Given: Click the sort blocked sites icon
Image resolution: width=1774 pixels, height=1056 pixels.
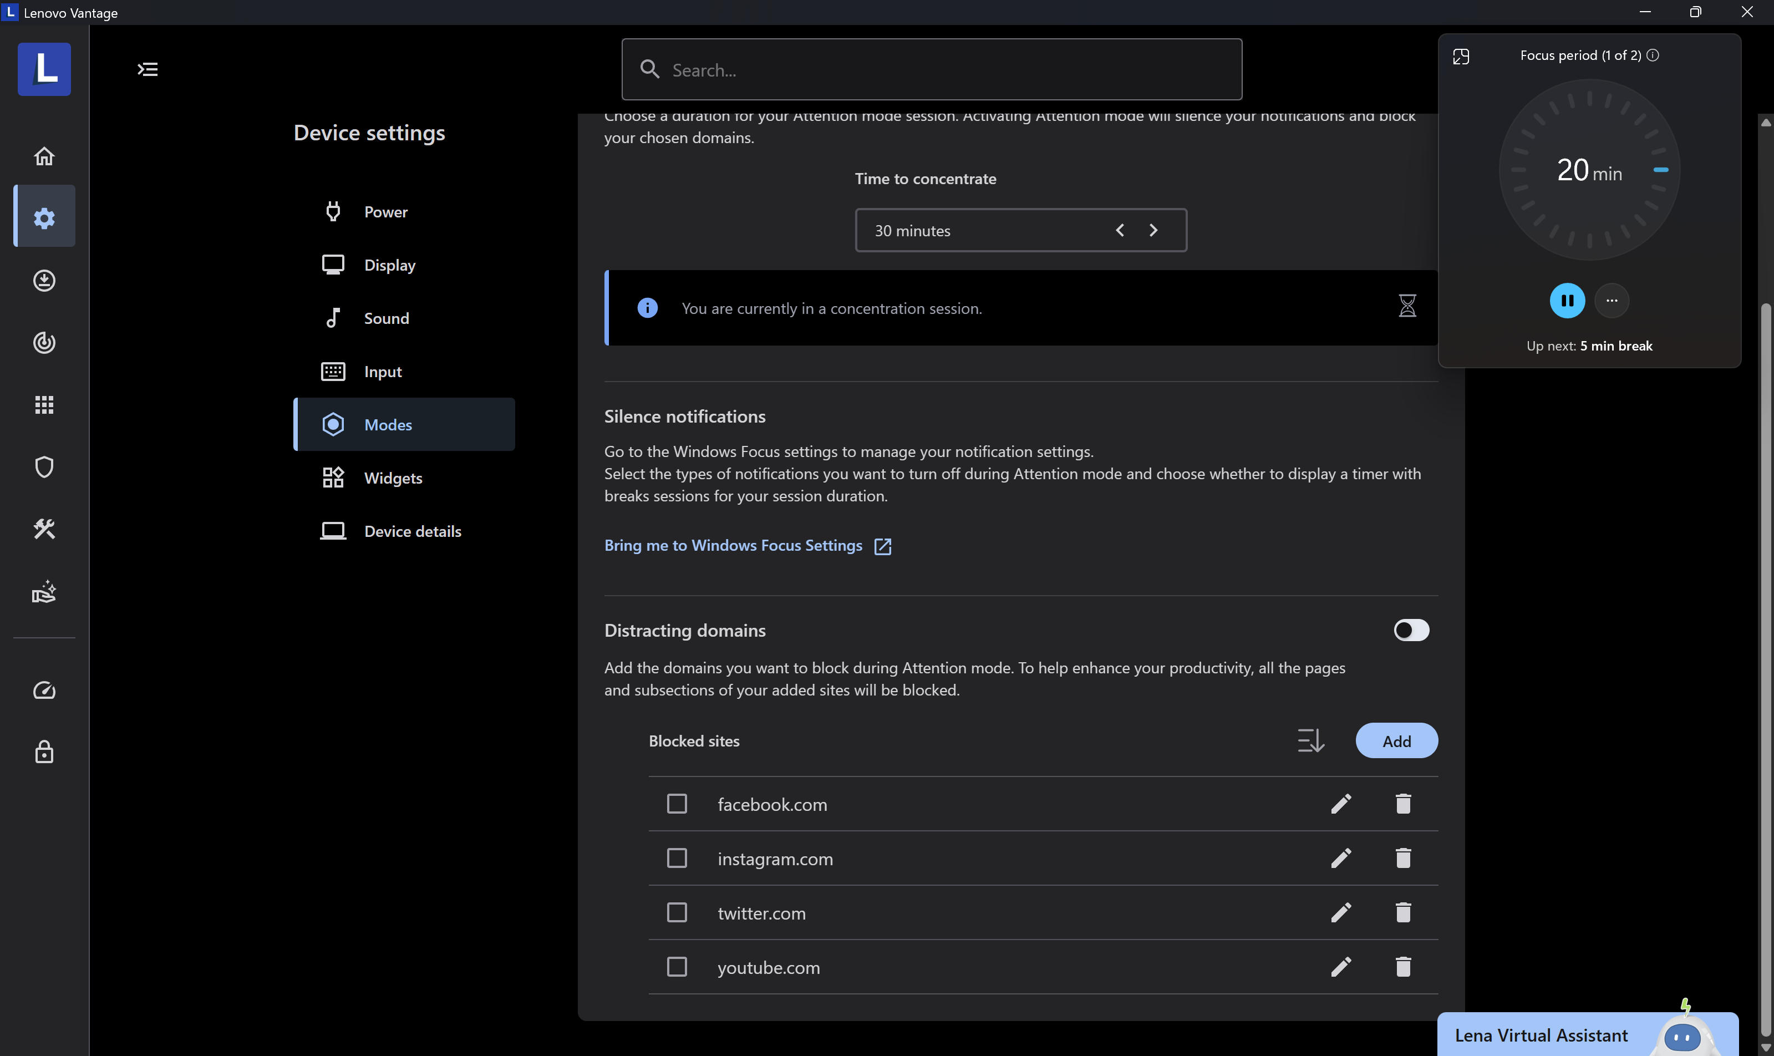Looking at the screenshot, I should pos(1310,741).
